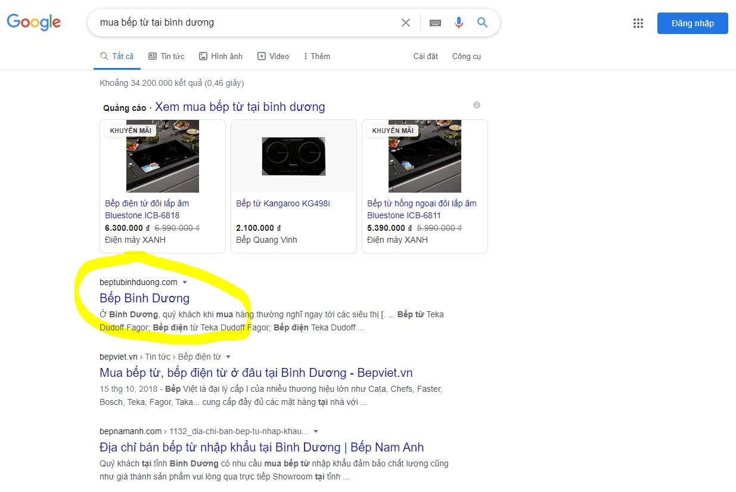Open Cài đặt settings menu
The image size is (736, 492).
(x=426, y=56)
